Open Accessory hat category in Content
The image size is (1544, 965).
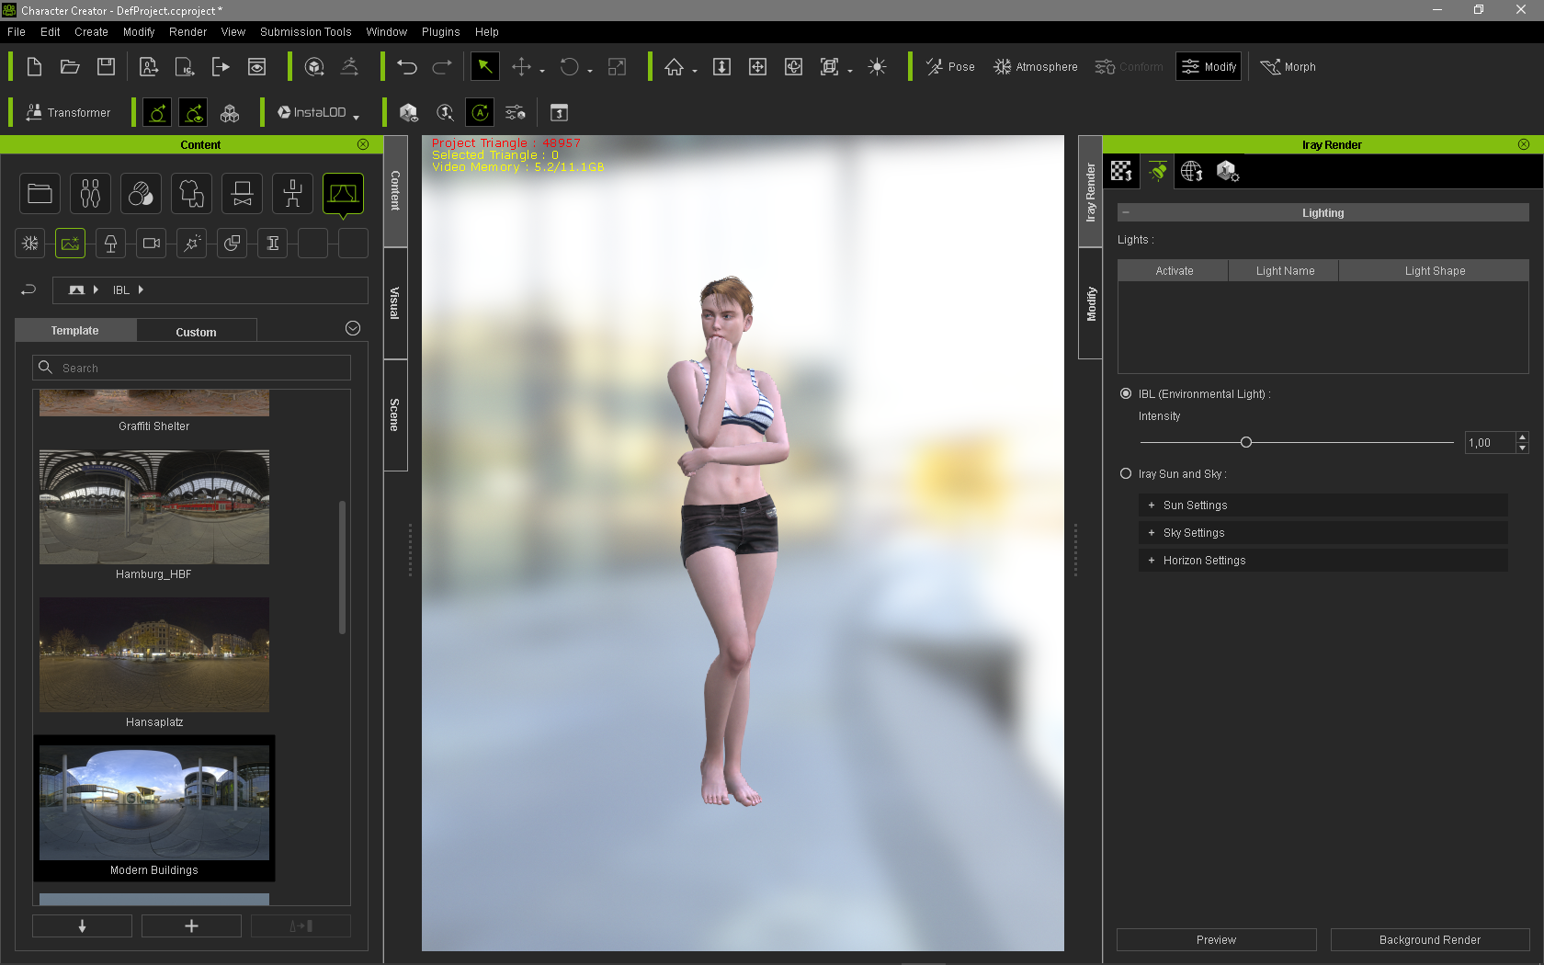tap(242, 194)
